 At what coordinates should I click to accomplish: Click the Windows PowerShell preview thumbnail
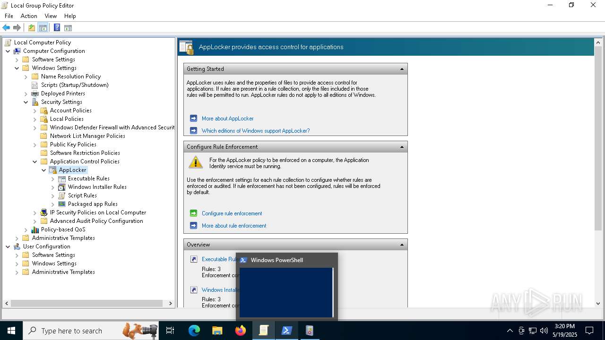[x=286, y=292]
